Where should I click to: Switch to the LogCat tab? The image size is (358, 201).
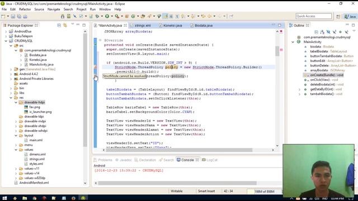click(210, 160)
